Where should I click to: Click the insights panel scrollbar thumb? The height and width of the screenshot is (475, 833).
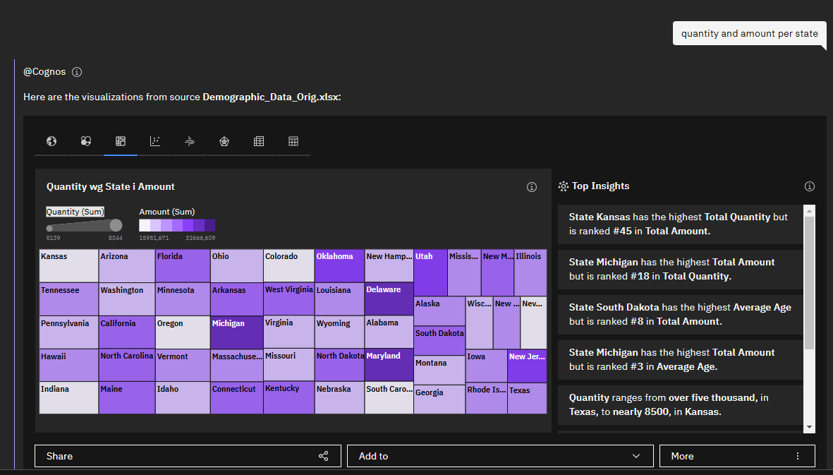(x=810, y=283)
